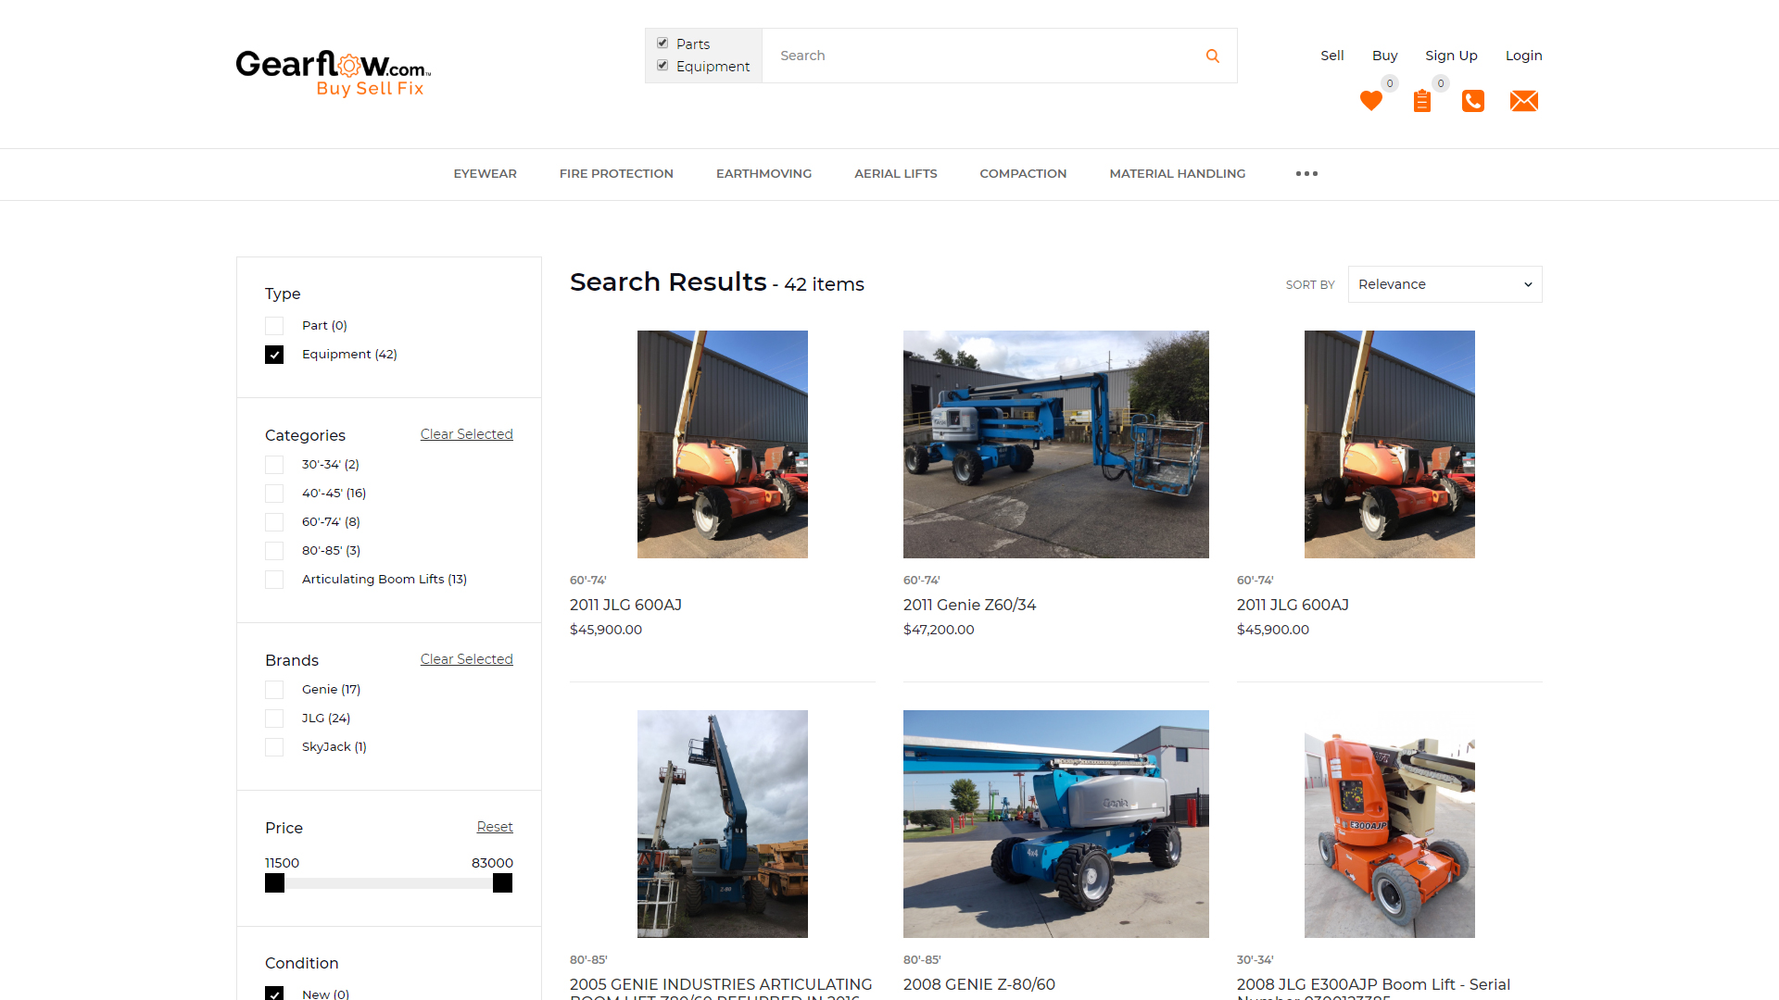Click the cart or buy icon in navbar
The height and width of the screenshot is (1000, 1779).
click(x=1423, y=101)
